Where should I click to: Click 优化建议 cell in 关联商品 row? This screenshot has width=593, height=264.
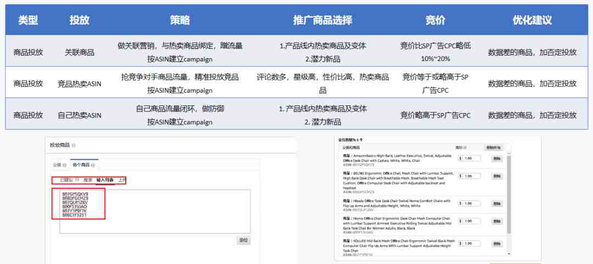[532, 52]
